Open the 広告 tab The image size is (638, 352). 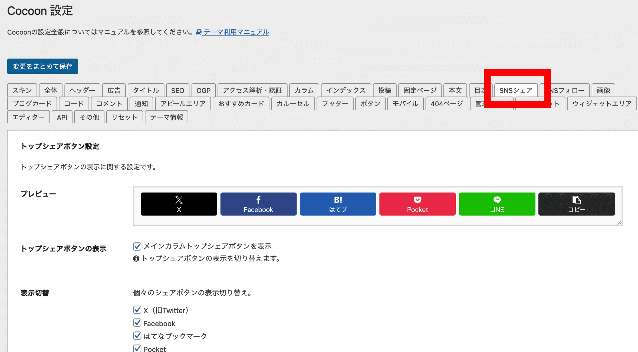click(x=114, y=90)
